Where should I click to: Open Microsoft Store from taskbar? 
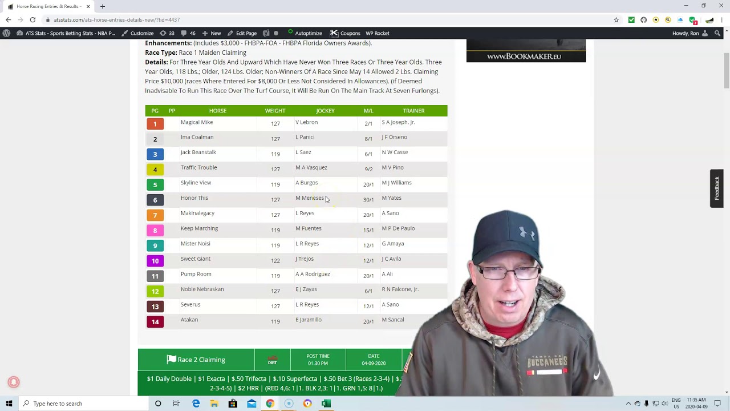click(x=233, y=404)
